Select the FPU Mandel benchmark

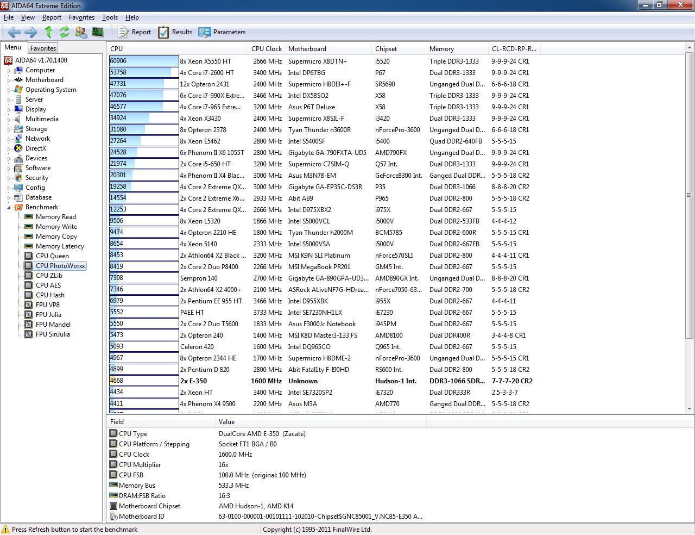tap(53, 325)
